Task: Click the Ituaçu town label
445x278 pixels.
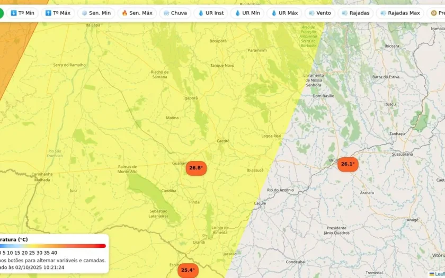Action: (390, 104)
